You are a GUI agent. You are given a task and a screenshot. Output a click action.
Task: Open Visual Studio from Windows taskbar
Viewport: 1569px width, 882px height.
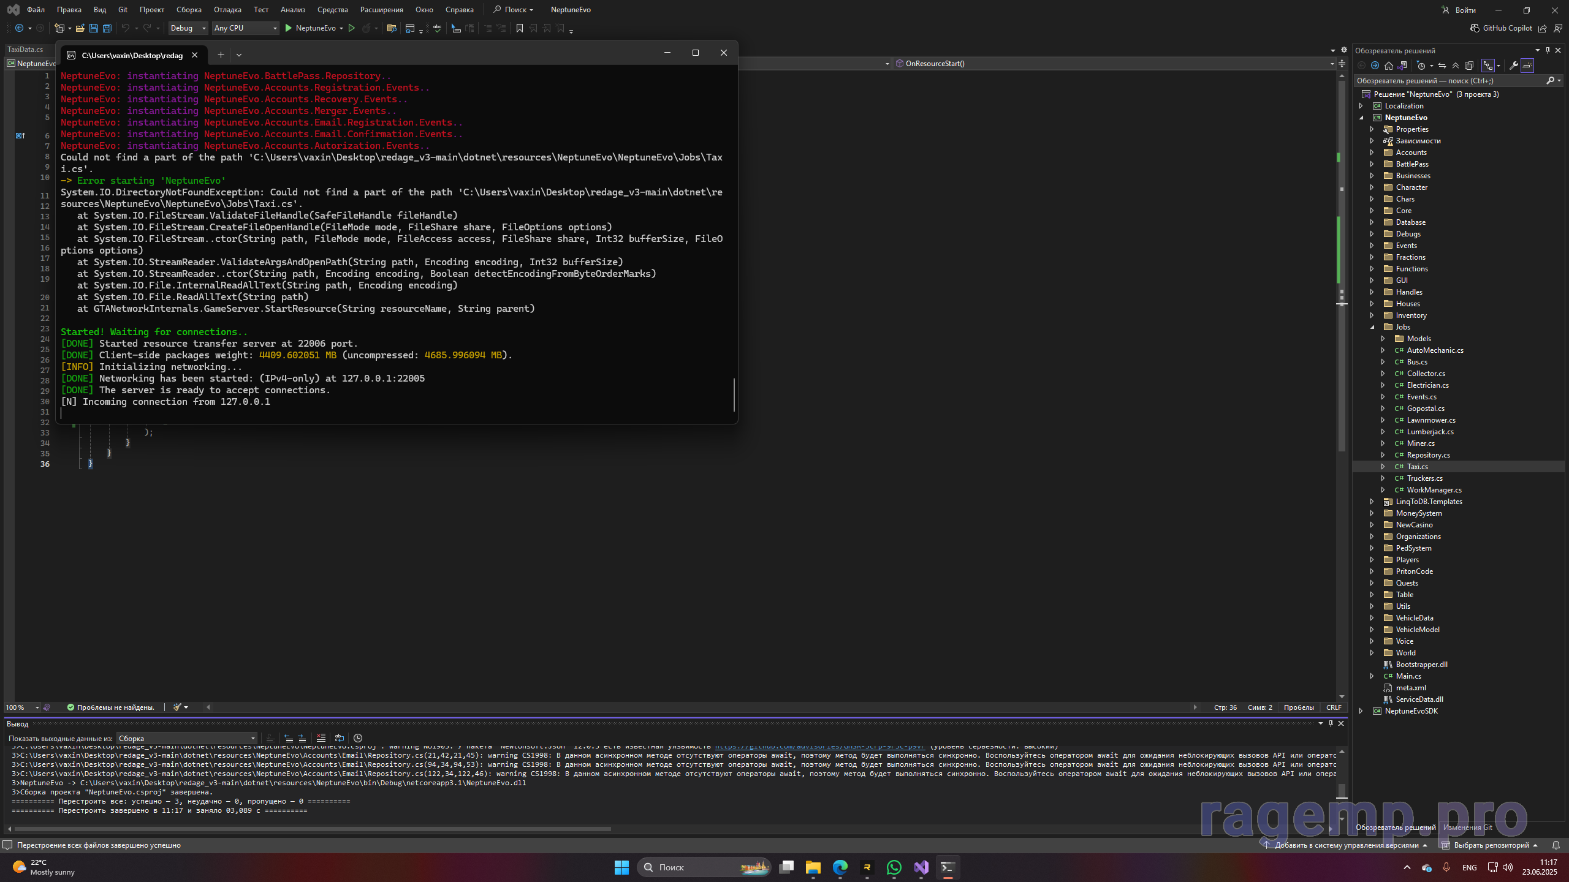pos(921,867)
